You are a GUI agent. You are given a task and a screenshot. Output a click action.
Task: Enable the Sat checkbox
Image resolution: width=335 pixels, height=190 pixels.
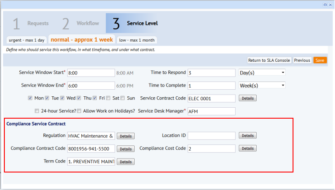[x=108, y=98]
